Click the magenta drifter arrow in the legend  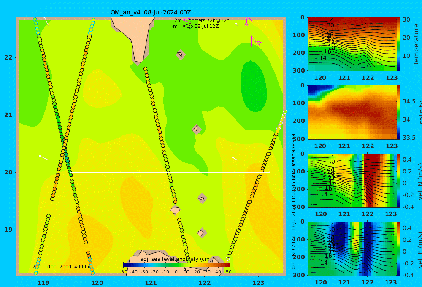click(x=186, y=20)
